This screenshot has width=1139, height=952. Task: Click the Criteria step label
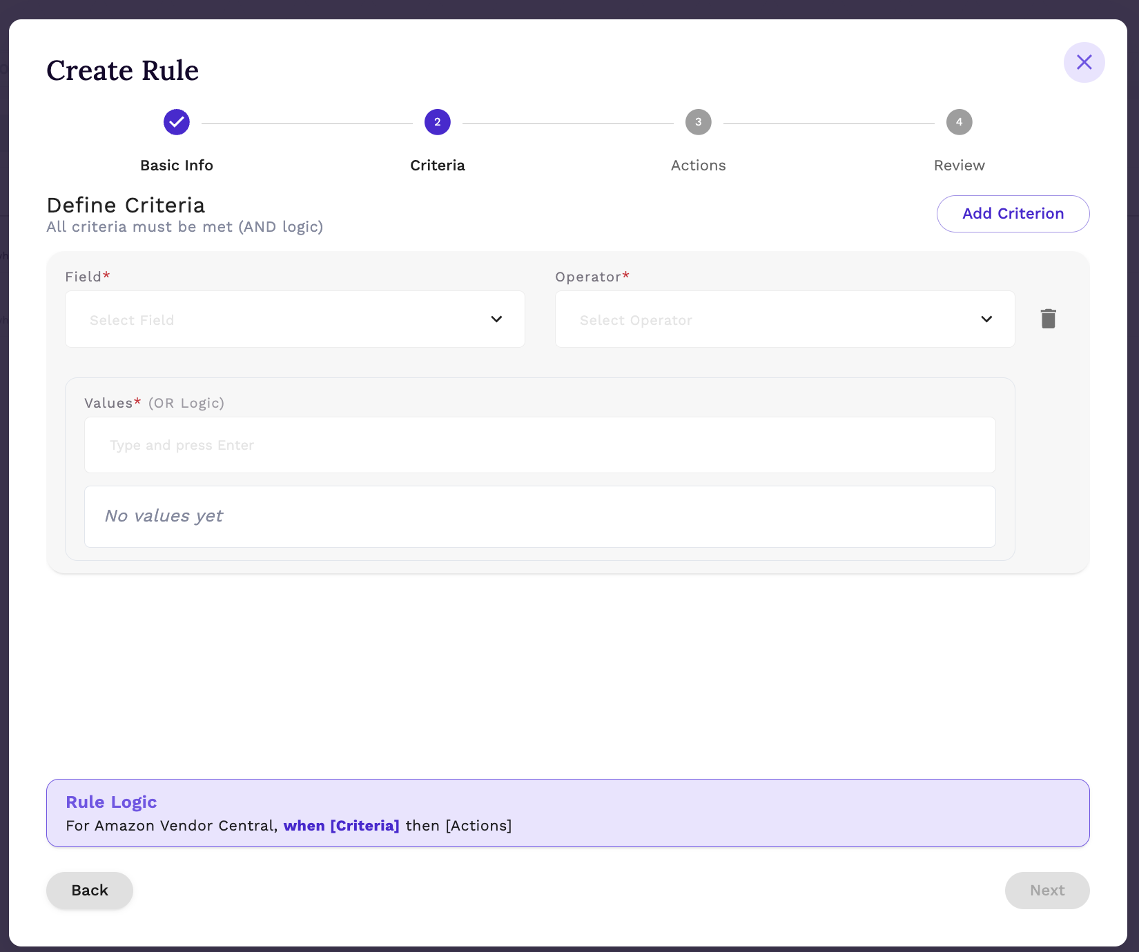coord(438,166)
